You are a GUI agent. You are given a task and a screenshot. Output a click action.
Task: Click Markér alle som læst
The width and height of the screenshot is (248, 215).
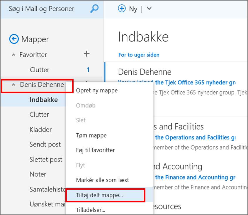coord(102,180)
